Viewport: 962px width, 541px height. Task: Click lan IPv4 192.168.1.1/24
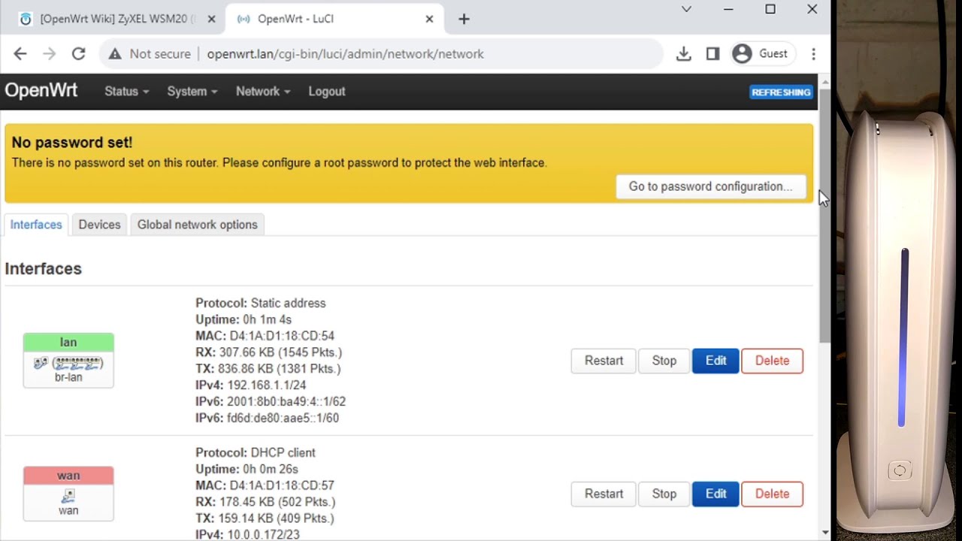tap(266, 385)
